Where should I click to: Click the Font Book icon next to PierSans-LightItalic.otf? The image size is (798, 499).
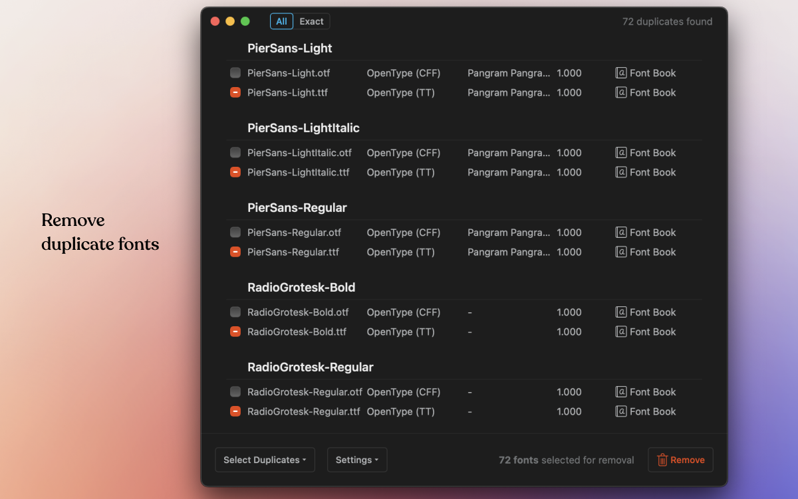tap(620, 152)
